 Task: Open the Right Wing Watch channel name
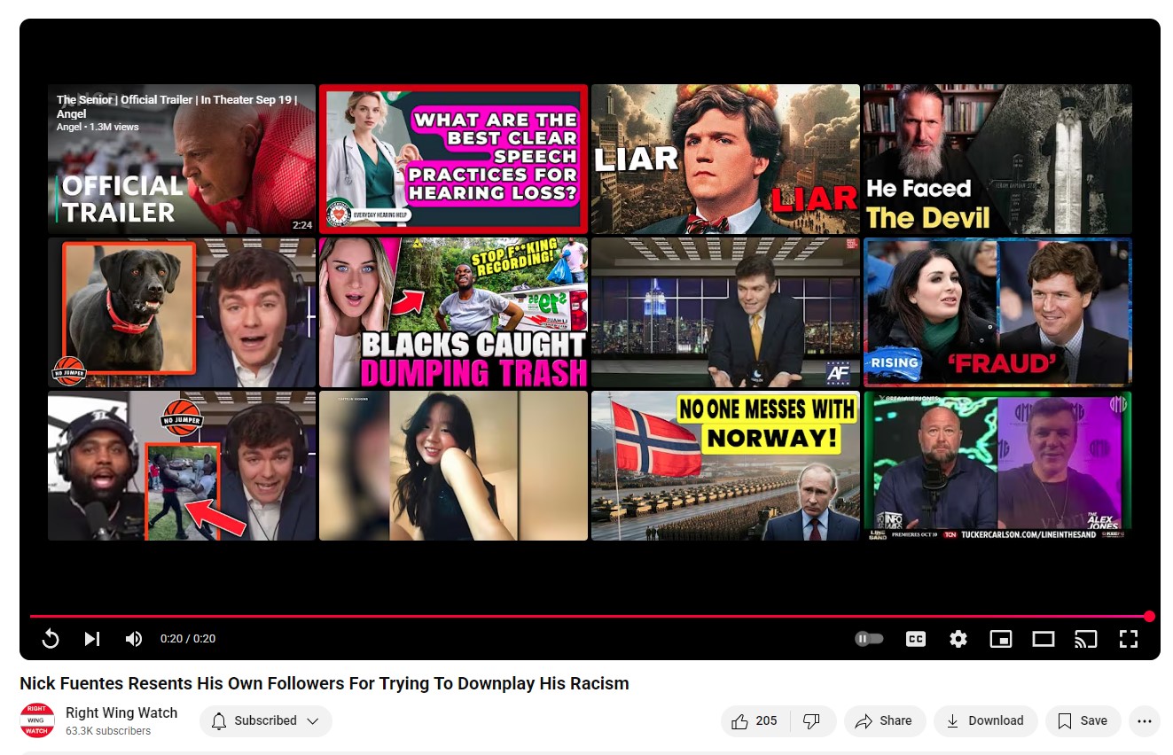[x=121, y=712]
